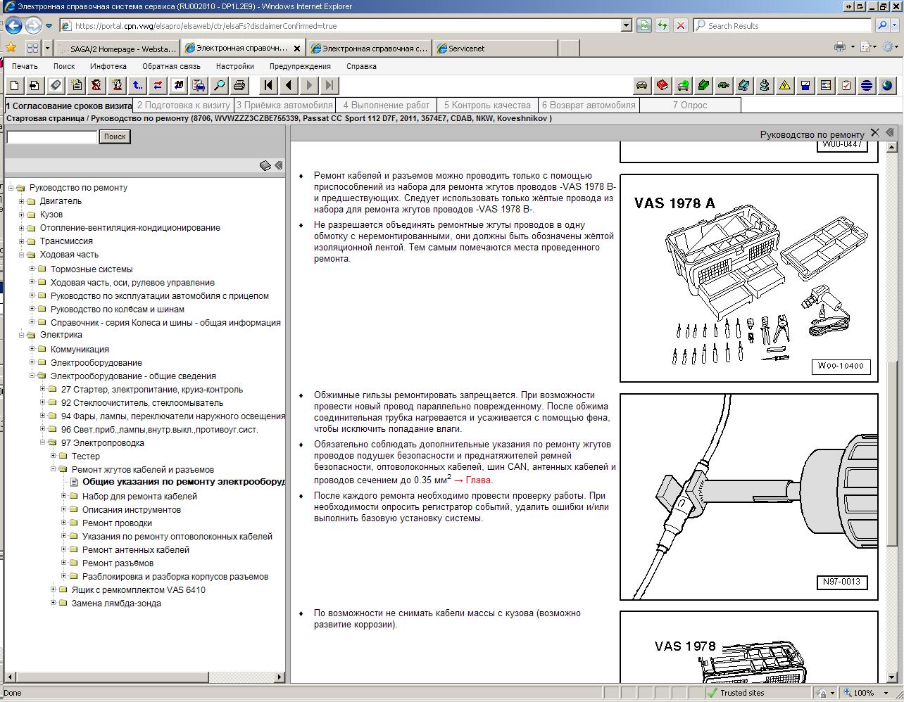Close the Руководство по ремонту panel
Image resolution: width=904 pixels, height=702 pixels.
tap(875, 132)
